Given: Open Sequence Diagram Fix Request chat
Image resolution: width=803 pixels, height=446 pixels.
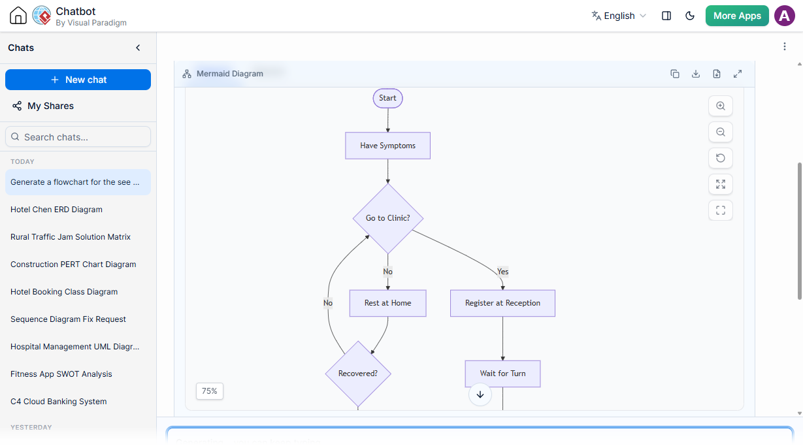Looking at the screenshot, I should coord(78,319).
